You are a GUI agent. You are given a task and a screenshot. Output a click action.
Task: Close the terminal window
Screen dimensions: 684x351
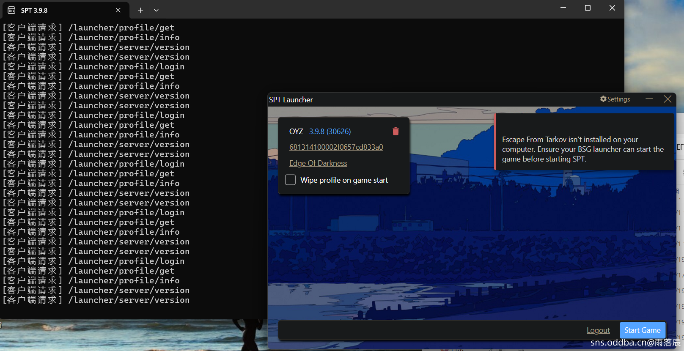pyautogui.click(x=612, y=8)
